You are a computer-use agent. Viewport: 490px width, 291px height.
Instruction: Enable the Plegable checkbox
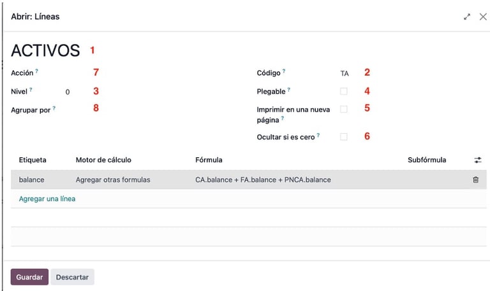(x=344, y=92)
